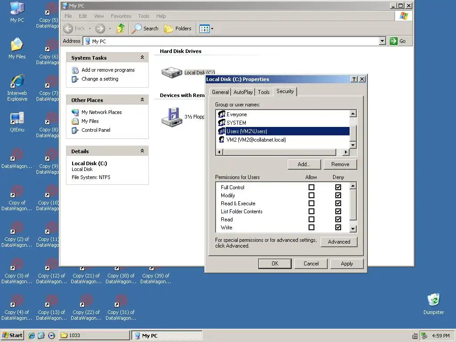The height and width of the screenshot is (342, 456).
Task: Remove the selected user
Action: 340,164
